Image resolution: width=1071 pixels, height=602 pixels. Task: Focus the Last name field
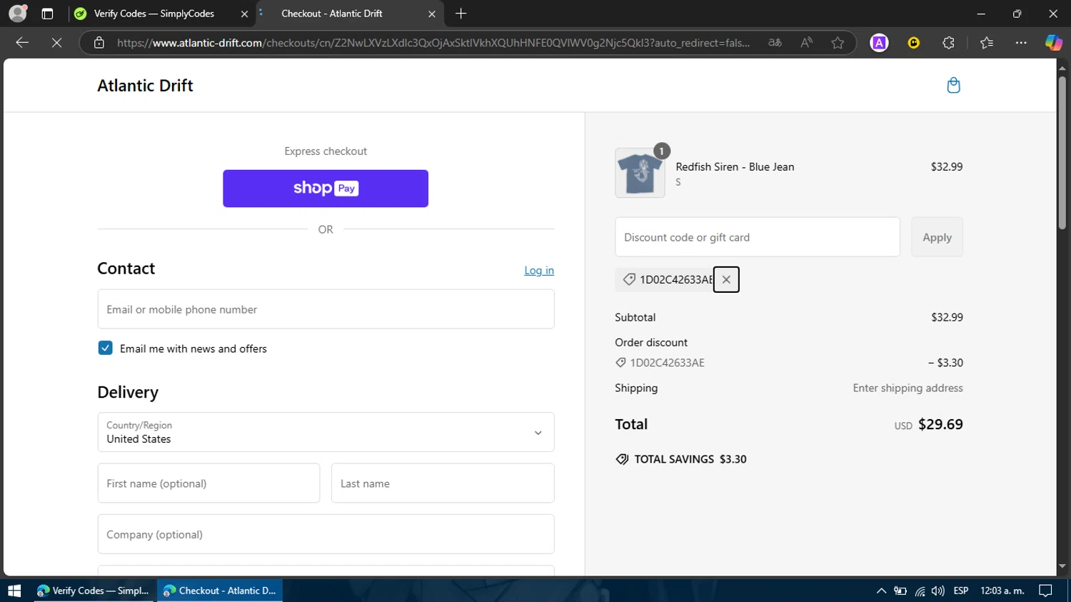443,483
